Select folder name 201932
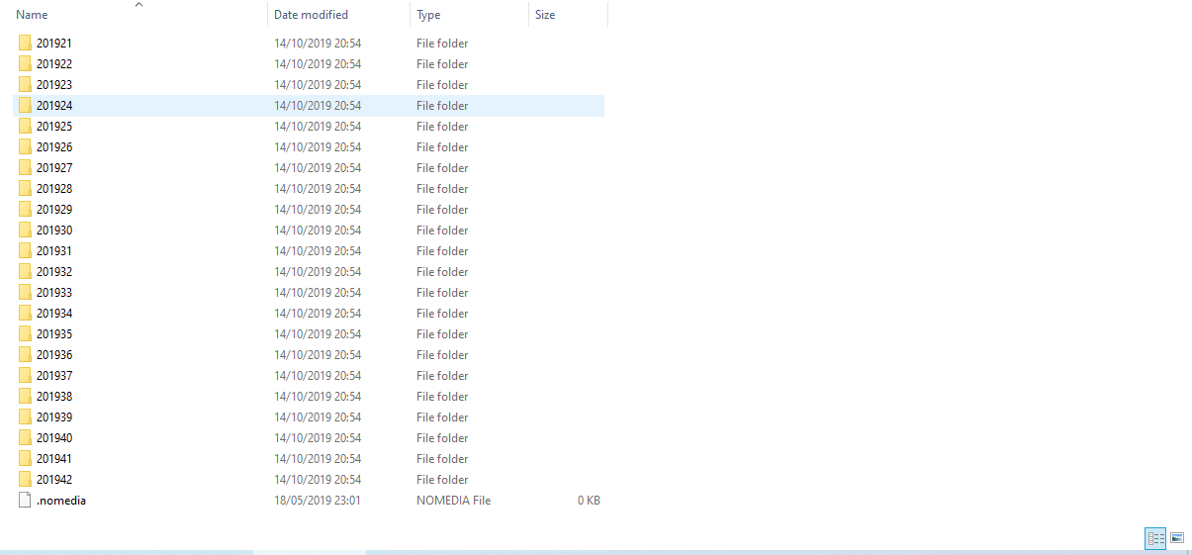This screenshot has width=1192, height=555. tap(54, 272)
